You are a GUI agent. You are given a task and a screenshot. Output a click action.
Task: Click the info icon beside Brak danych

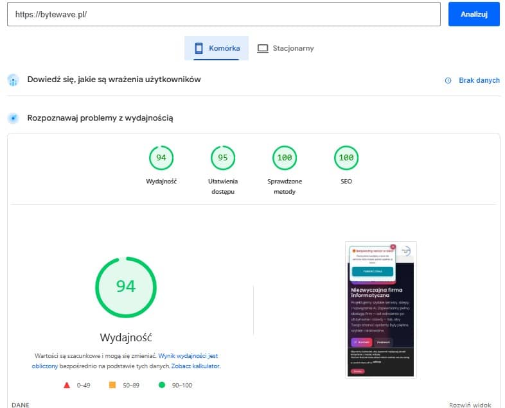448,80
